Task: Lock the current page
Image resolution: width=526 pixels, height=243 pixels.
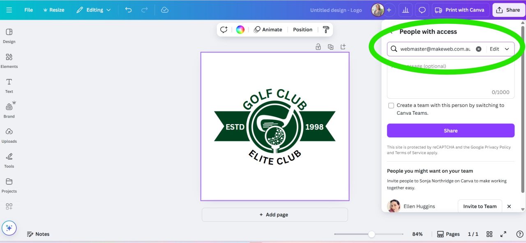Action: click(x=318, y=46)
